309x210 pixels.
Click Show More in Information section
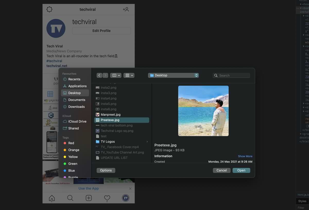pos(245,156)
